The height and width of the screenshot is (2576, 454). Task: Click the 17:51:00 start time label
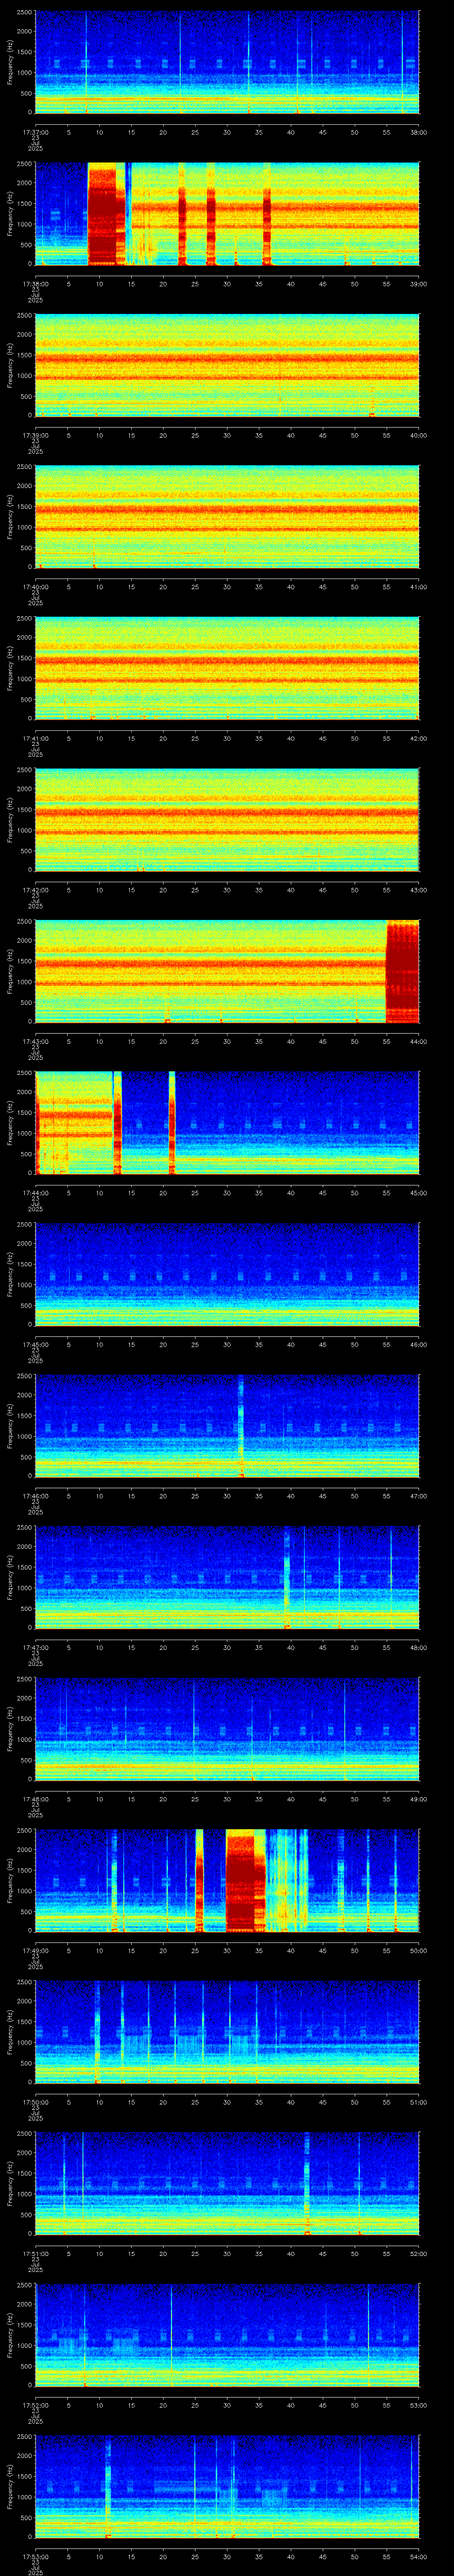click(x=35, y=2254)
